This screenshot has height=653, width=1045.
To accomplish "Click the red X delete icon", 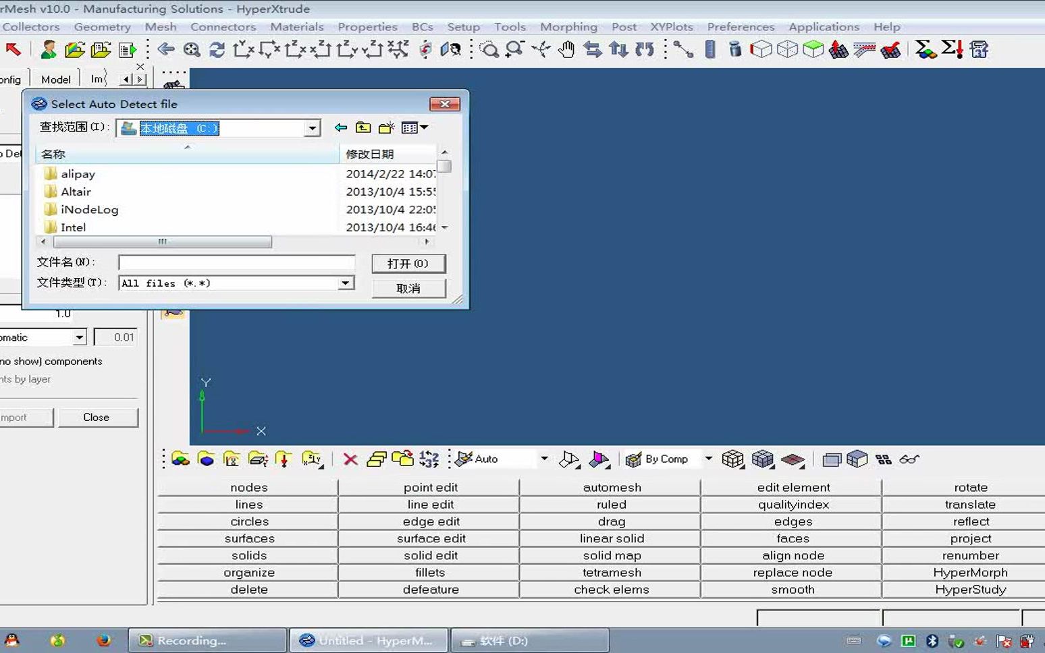I will 350,459.
